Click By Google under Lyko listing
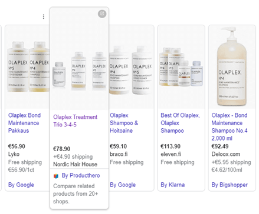 21,185
